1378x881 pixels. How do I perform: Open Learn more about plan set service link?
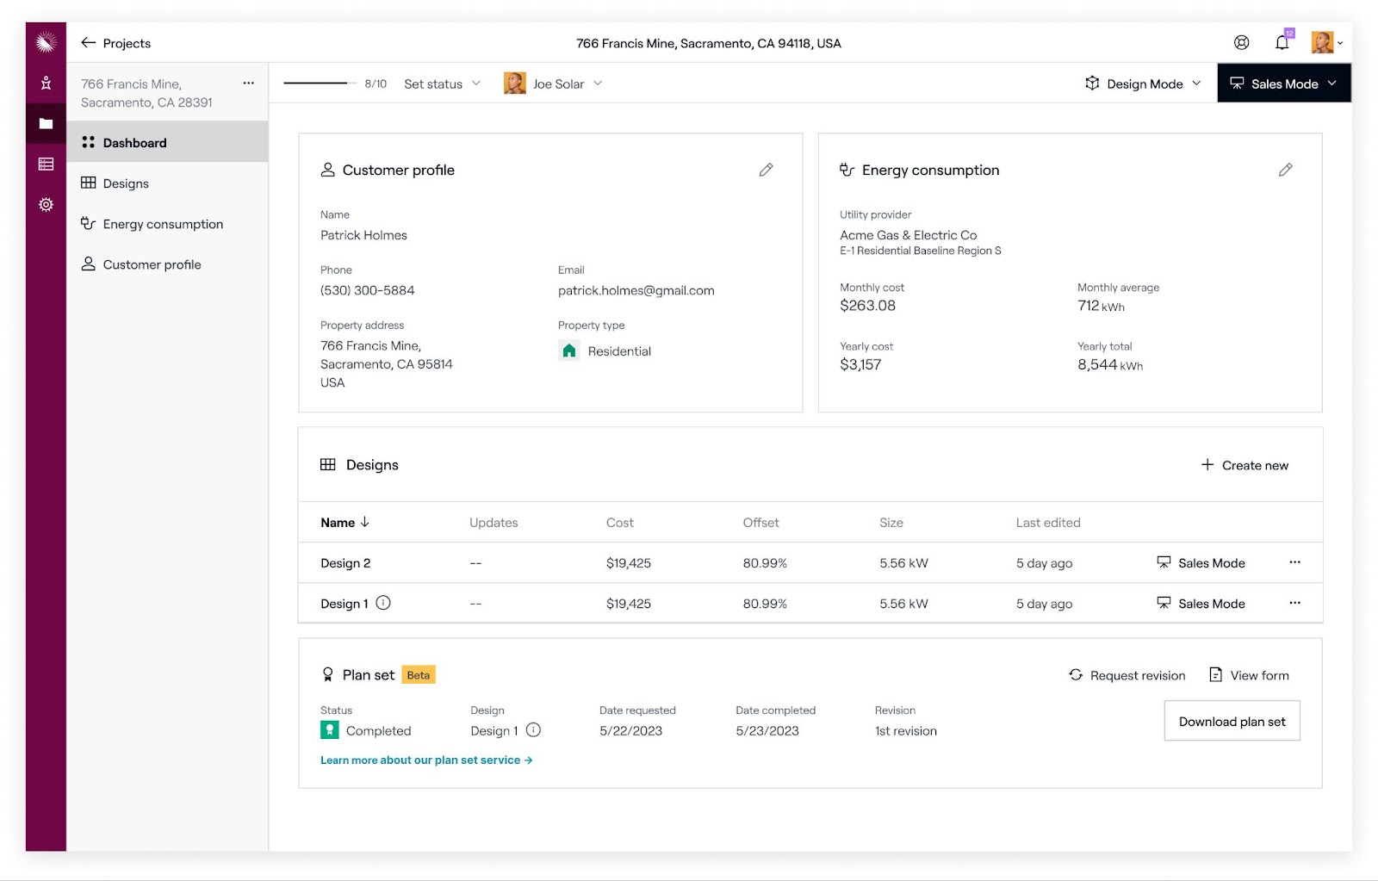[426, 760]
